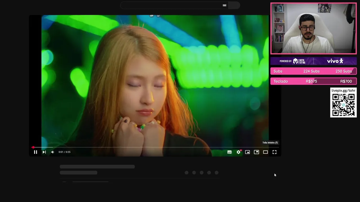Click the search button beside search box

click(234, 5)
